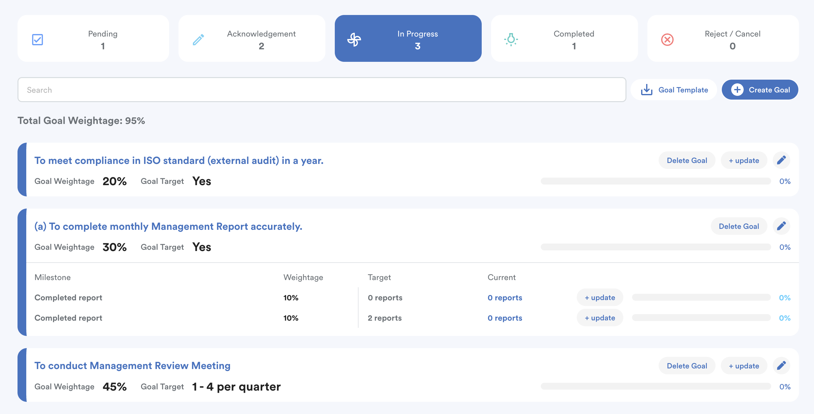Collapse the monthly Management Report goal
814x414 pixels.
(x=168, y=226)
